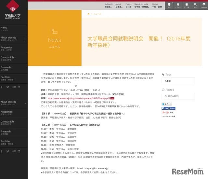Click the Facebook Like button

[165, 108]
